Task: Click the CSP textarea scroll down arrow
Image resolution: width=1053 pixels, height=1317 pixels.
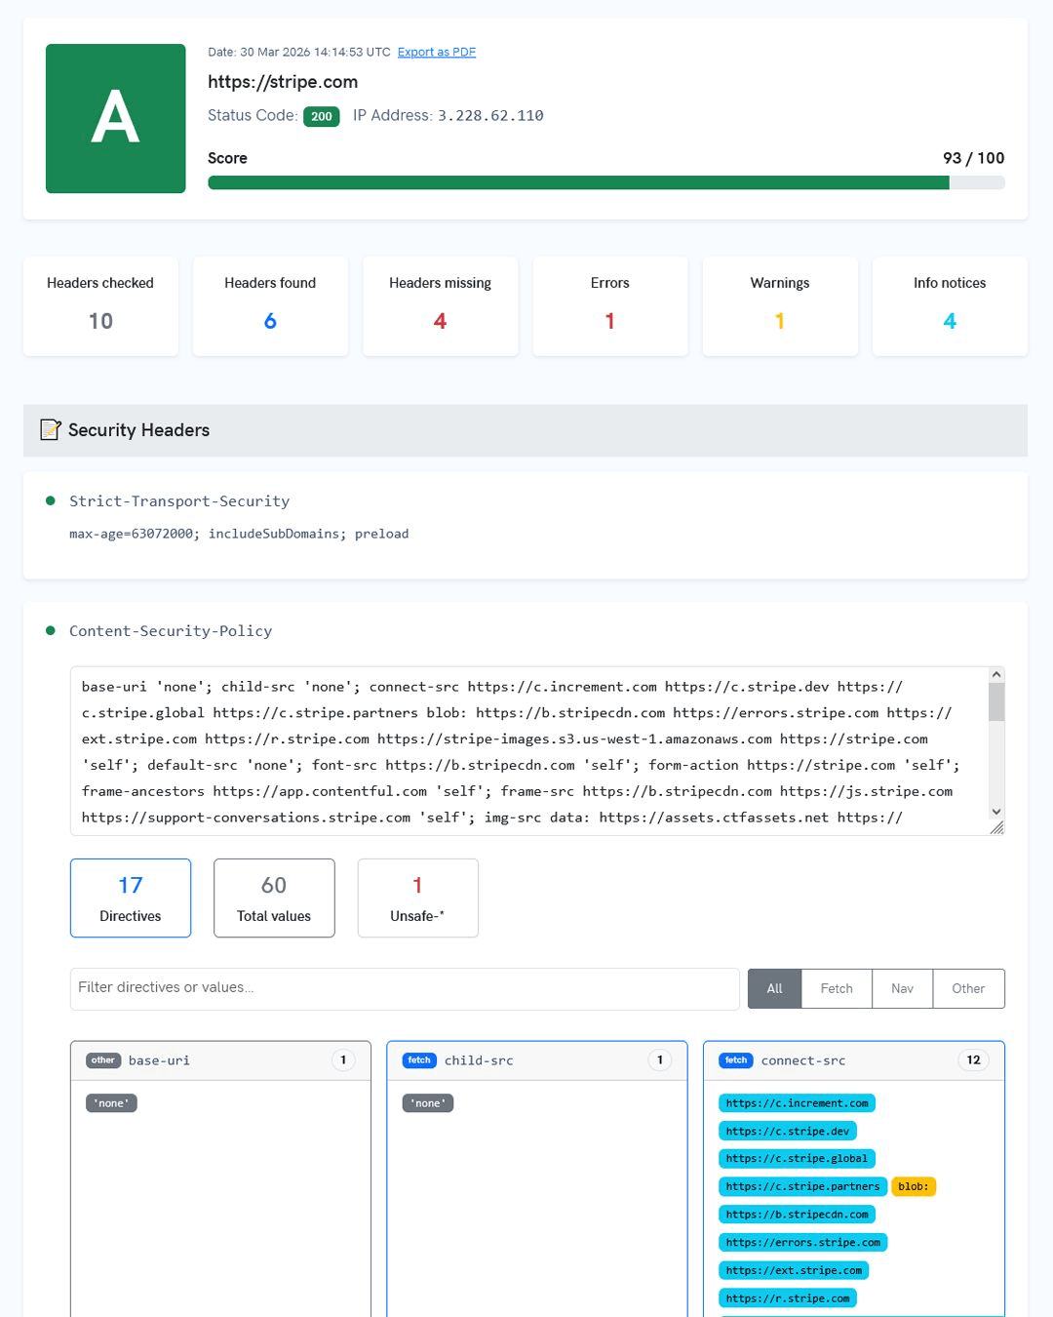Action: (995, 812)
